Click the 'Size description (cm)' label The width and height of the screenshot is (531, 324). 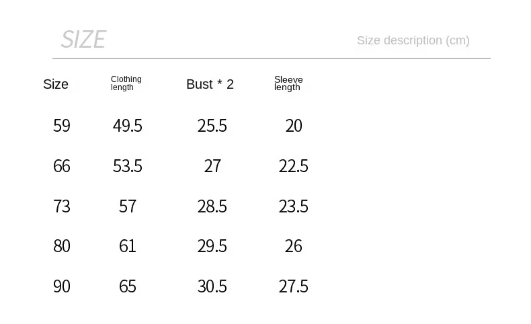[413, 40]
